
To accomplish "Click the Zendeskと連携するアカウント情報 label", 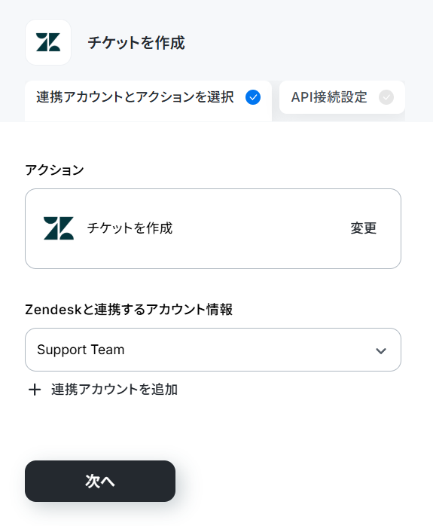I will click(129, 309).
